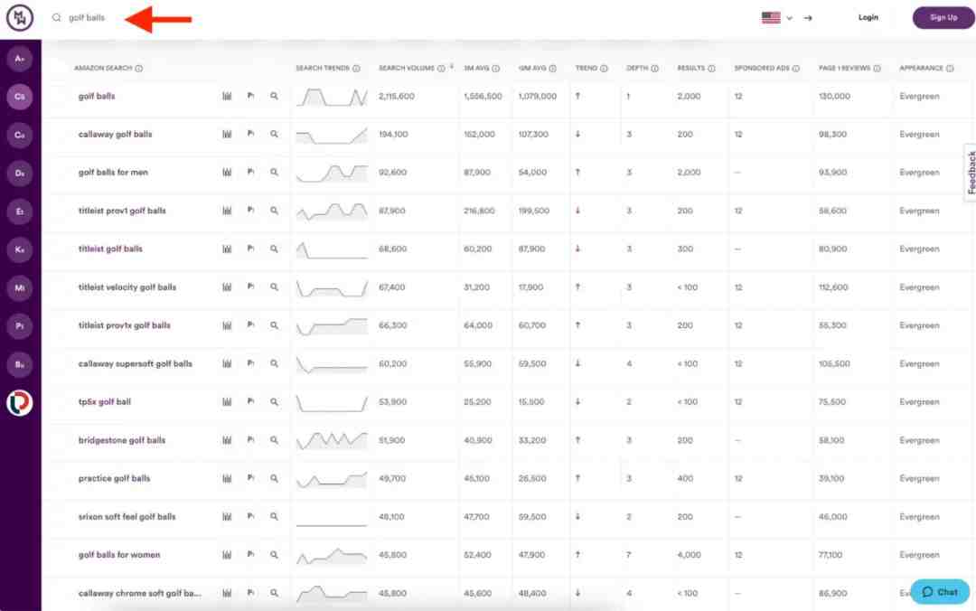976x611 pixels.
Task: Select the Cs sidebar icon
Action: coord(20,97)
